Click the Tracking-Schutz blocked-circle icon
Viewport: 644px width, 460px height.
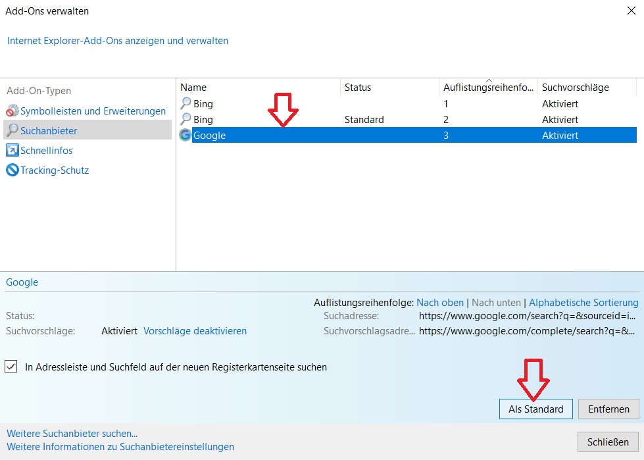click(12, 170)
